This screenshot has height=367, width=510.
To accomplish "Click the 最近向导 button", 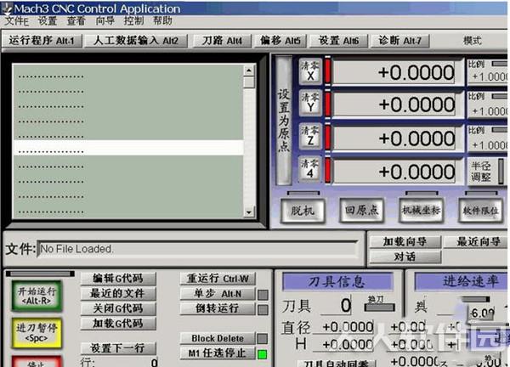I will point(477,242).
